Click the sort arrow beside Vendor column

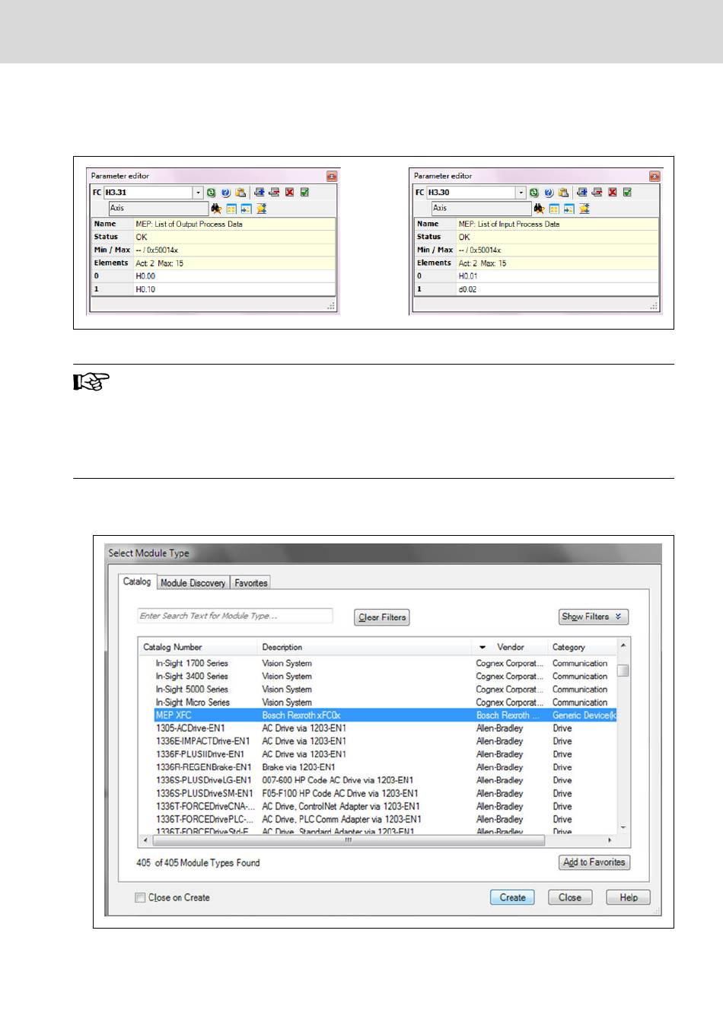pyautogui.click(x=483, y=647)
